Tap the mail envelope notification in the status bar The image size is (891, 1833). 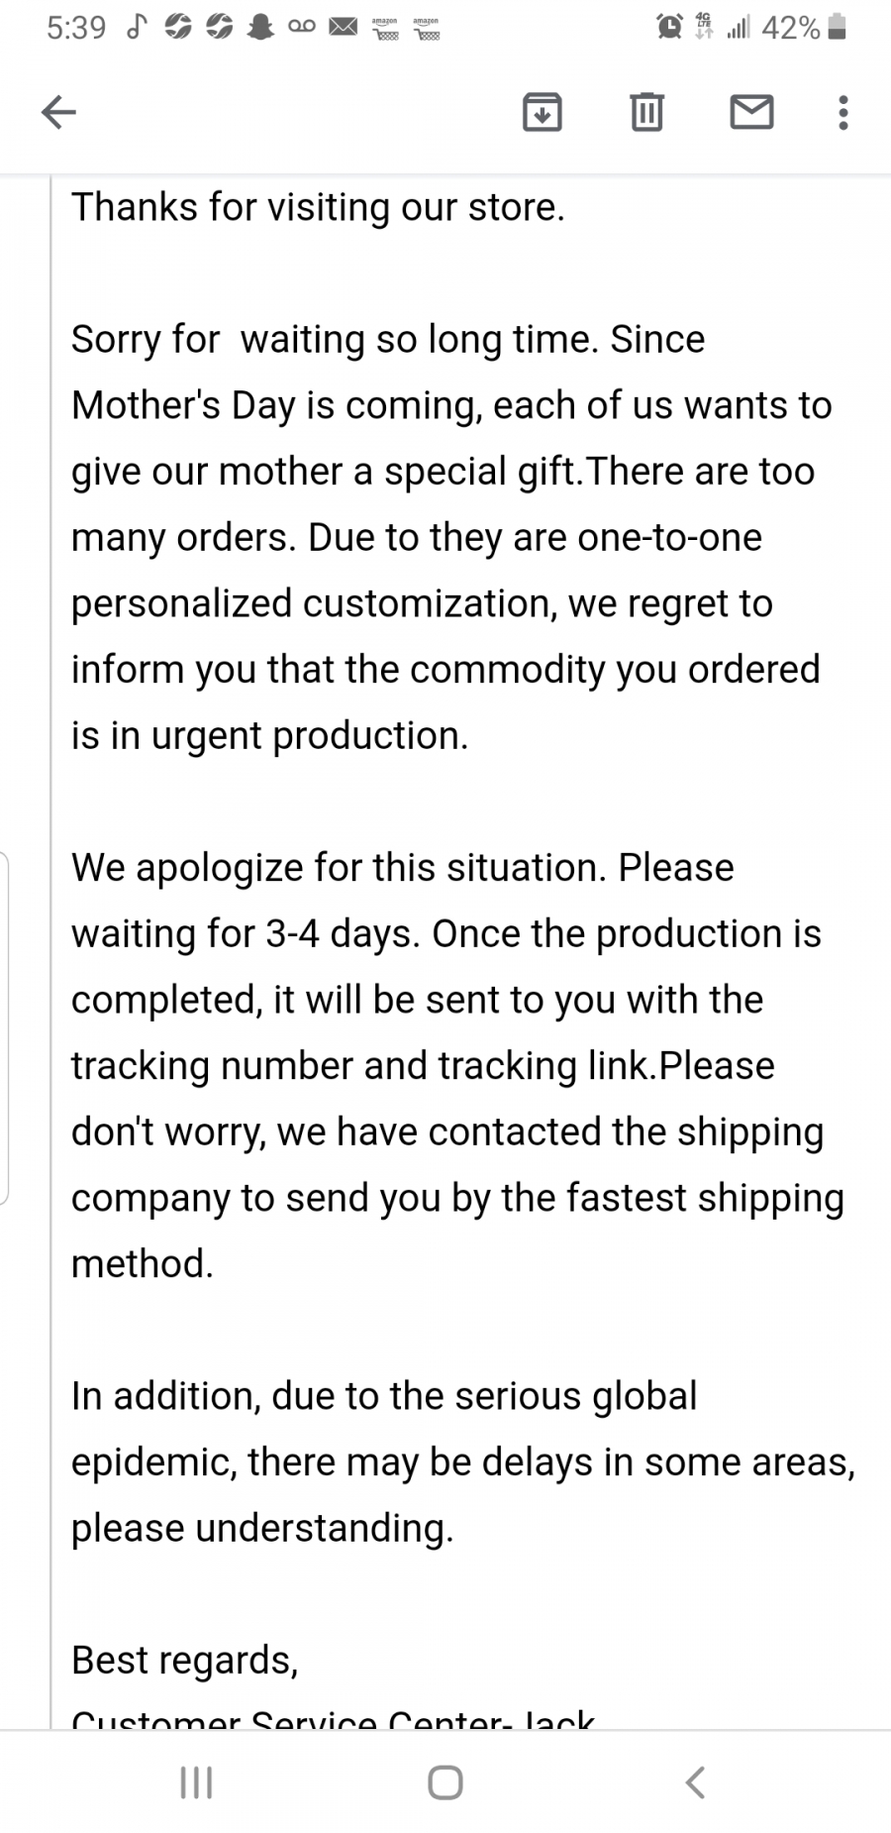tap(343, 28)
